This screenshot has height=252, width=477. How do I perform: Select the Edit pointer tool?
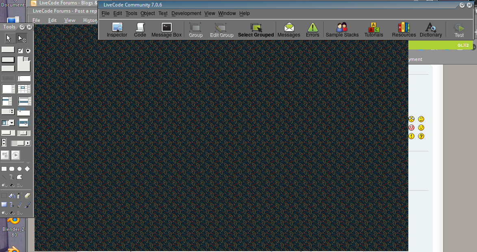point(22,38)
